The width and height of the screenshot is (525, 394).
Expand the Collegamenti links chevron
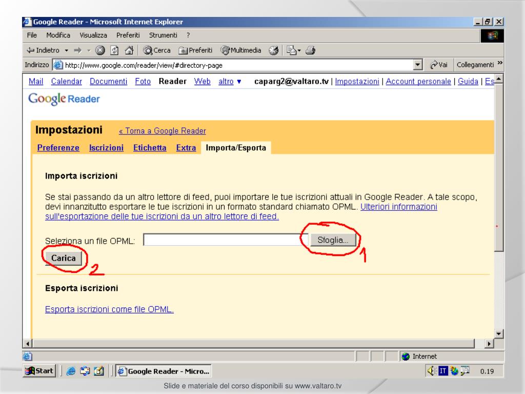500,63
